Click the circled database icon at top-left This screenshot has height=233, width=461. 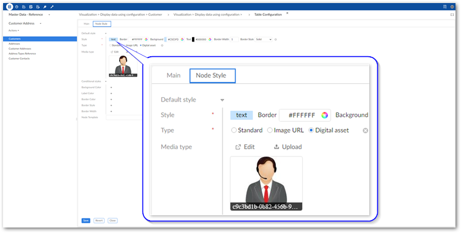point(10,7)
